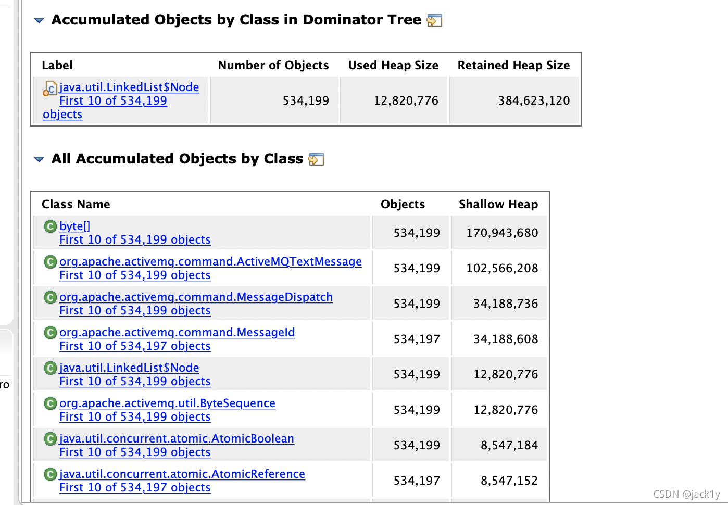Open First 10 of 534,199 objects link in the Dominator Tree table
Screen dimensions: 728x505
(x=113, y=100)
